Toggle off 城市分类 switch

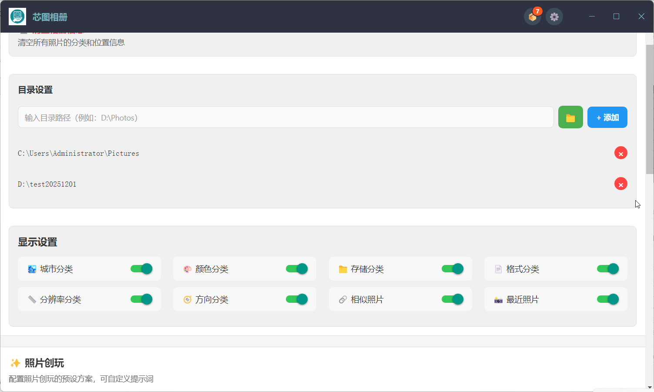pos(141,269)
